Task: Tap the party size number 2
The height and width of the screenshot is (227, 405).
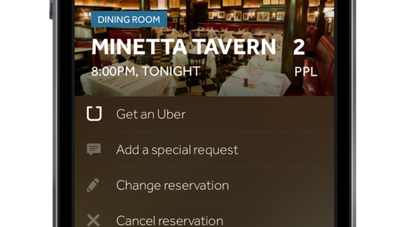Action: click(x=299, y=47)
